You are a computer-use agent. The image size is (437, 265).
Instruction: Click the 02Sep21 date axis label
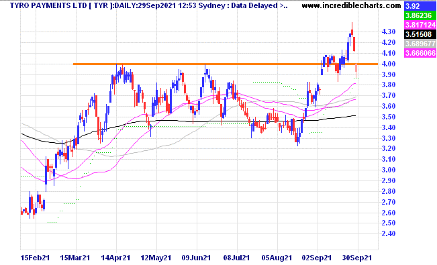pos(317,258)
